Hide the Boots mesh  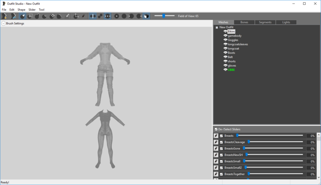tap(225, 52)
